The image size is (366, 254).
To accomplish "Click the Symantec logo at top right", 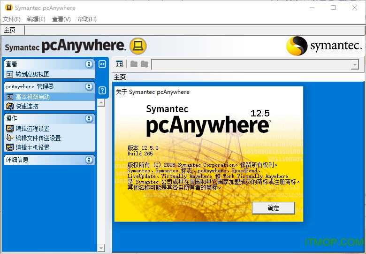I will (x=324, y=46).
